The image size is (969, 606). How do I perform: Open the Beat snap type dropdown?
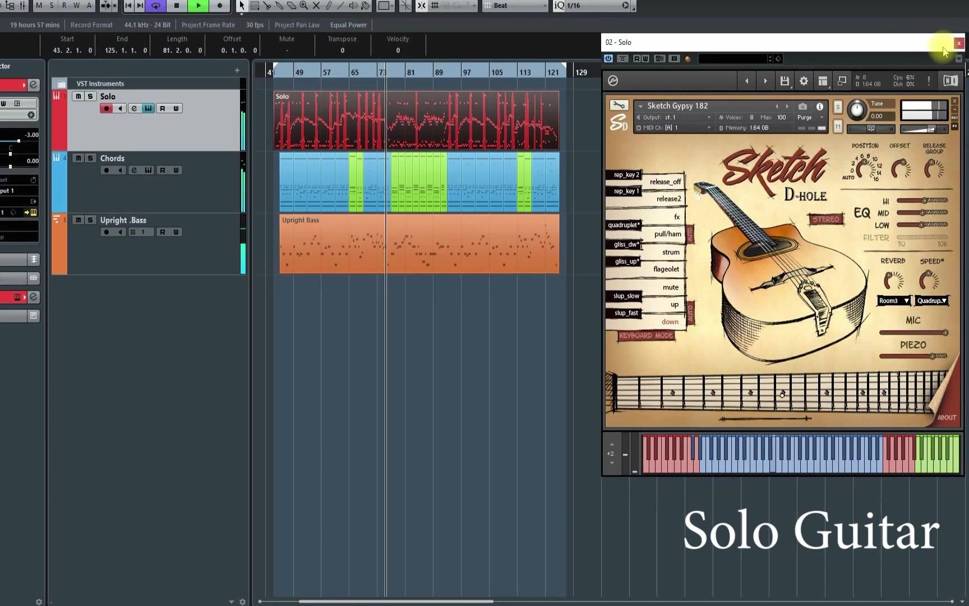[x=515, y=6]
